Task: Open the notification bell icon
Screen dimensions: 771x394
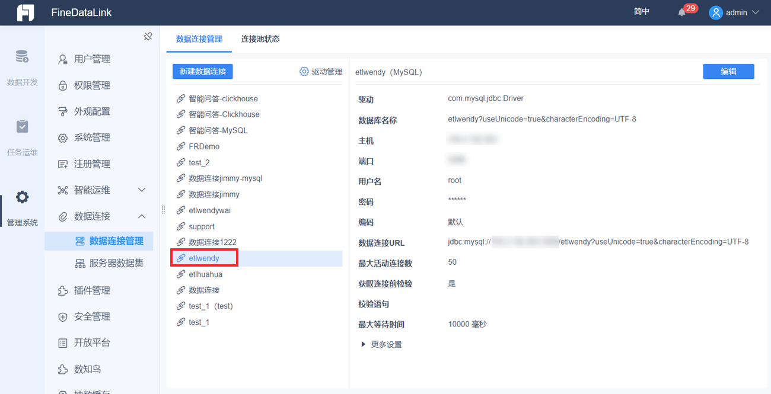Action: pos(682,12)
